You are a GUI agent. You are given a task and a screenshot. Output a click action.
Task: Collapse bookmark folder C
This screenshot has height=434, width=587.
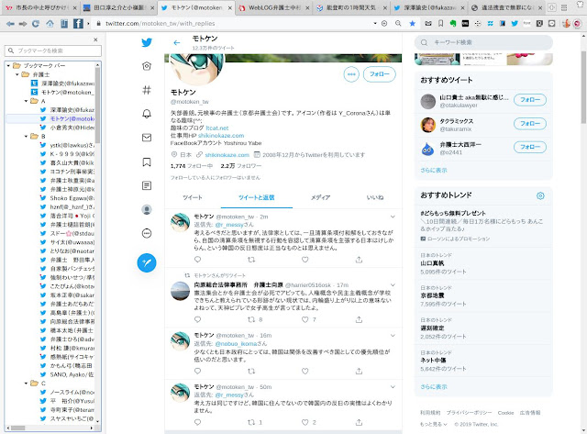tap(27, 383)
